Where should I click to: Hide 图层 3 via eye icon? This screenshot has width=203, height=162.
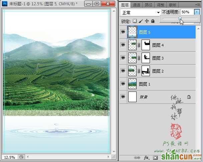click(x=123, y=58)
